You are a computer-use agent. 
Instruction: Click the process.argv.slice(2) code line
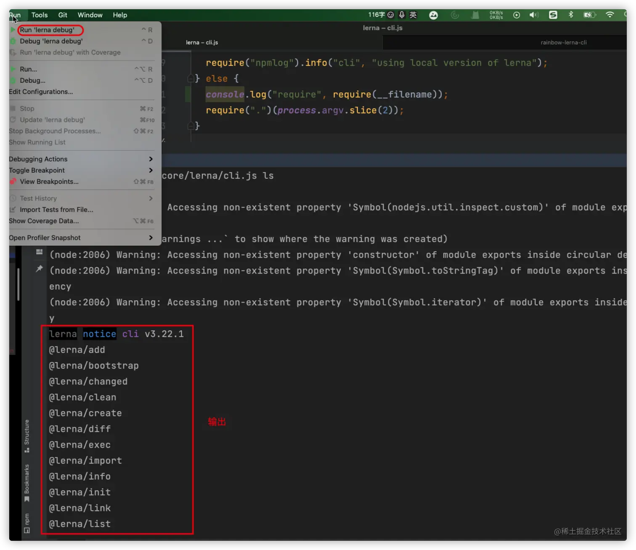[x=305, y=111]
